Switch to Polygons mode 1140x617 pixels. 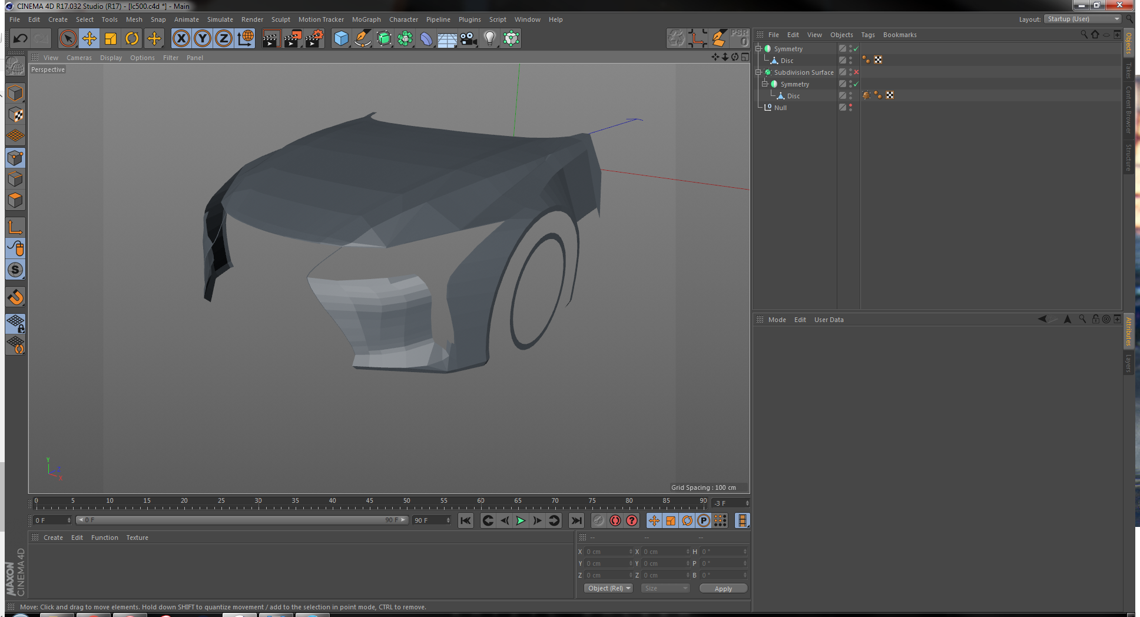point(15,200)
